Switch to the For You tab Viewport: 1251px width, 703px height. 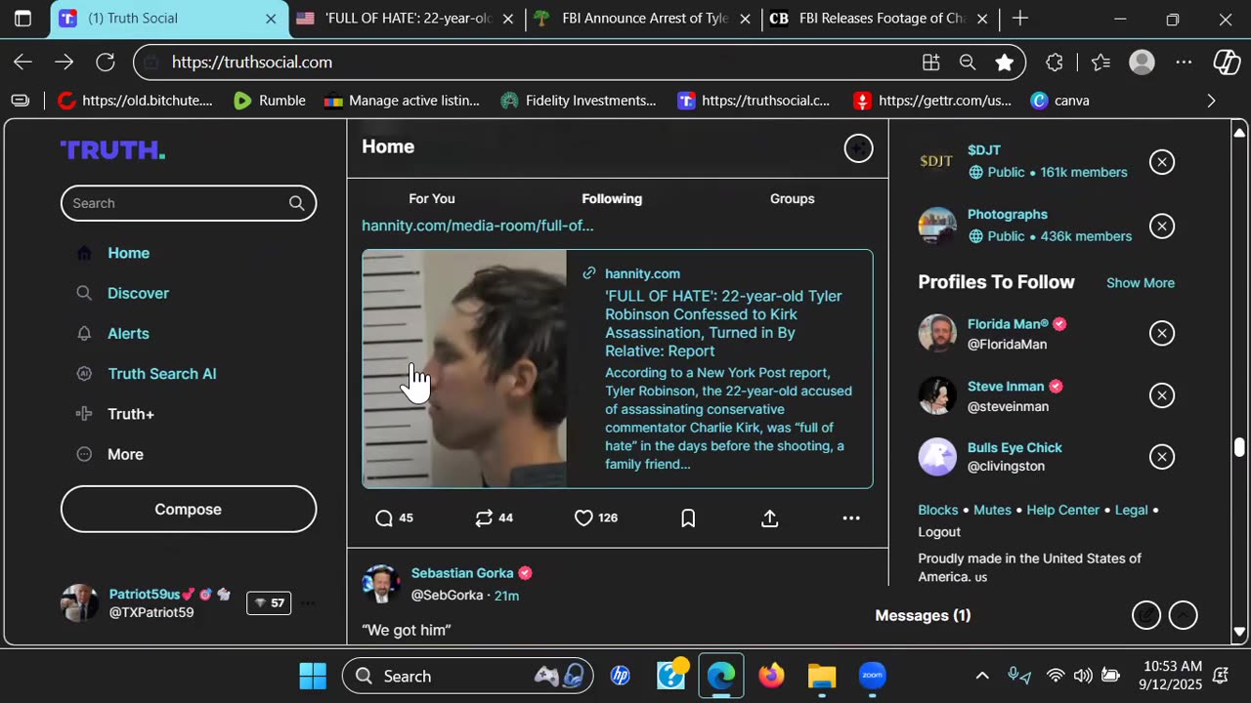pyautogui.click(x=432, y=198)
